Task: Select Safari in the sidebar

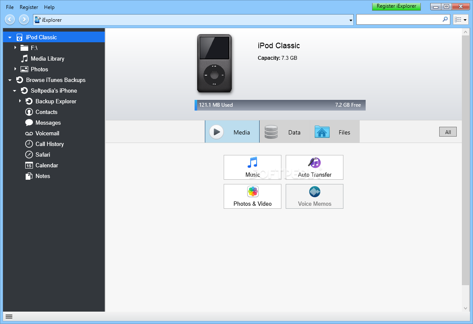Action: [54, 155]
